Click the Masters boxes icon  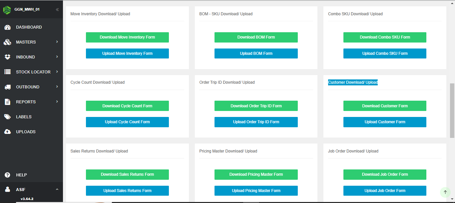point(7,42)
